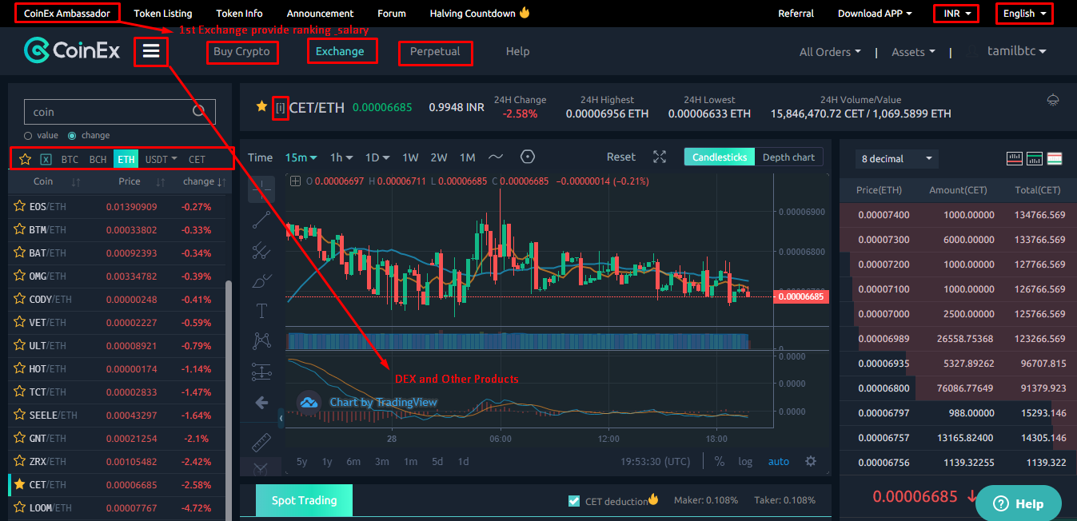Image resolution: width=1077 pixels, height=521 pixels.
Task: Open the 1D interval dropdown
Action: (x=377, y=157)
